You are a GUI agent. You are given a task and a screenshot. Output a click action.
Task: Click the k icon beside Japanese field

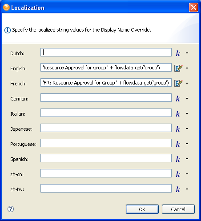tap(178, 129)
